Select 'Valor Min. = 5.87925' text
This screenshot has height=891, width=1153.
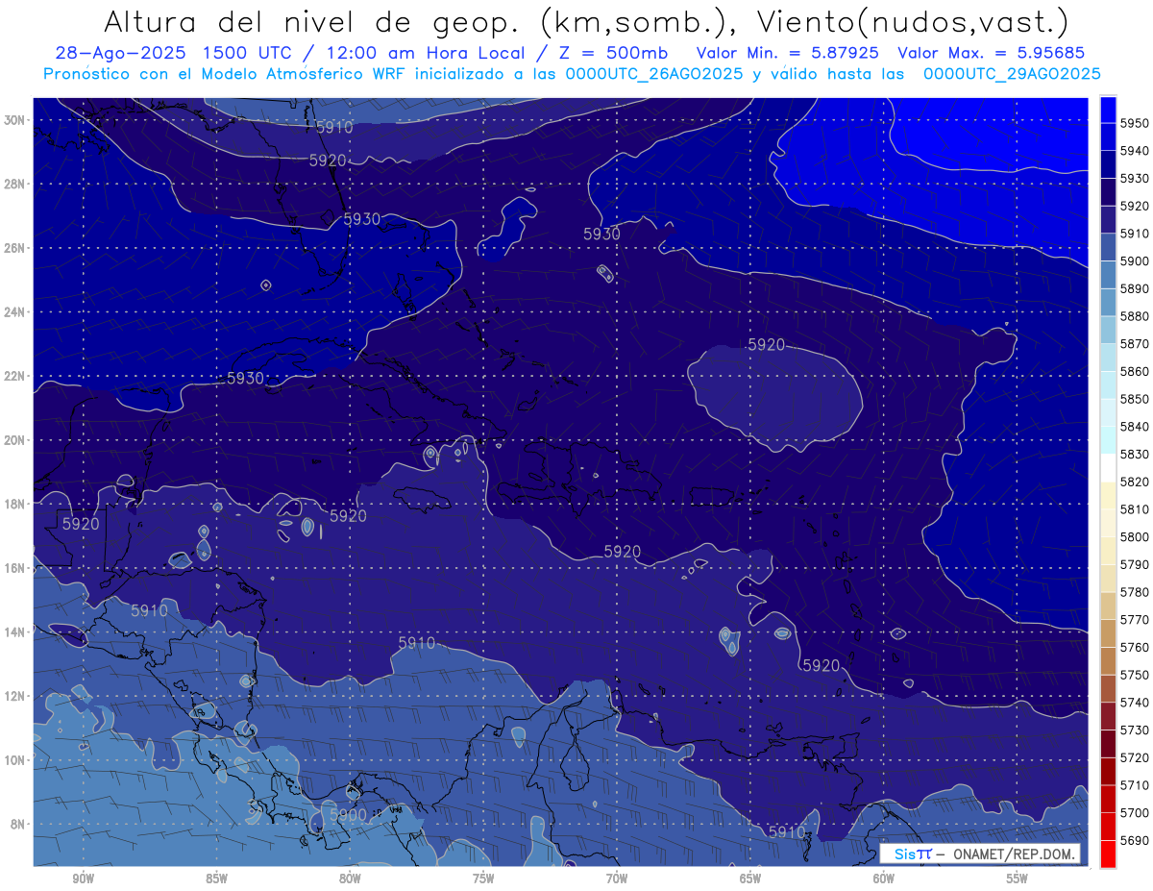787,53
